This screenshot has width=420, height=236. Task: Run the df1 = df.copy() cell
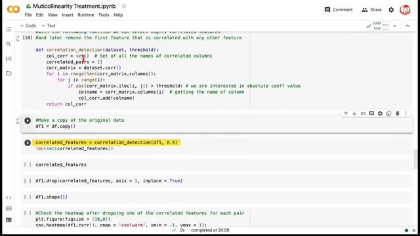click(x=28, y=121)
